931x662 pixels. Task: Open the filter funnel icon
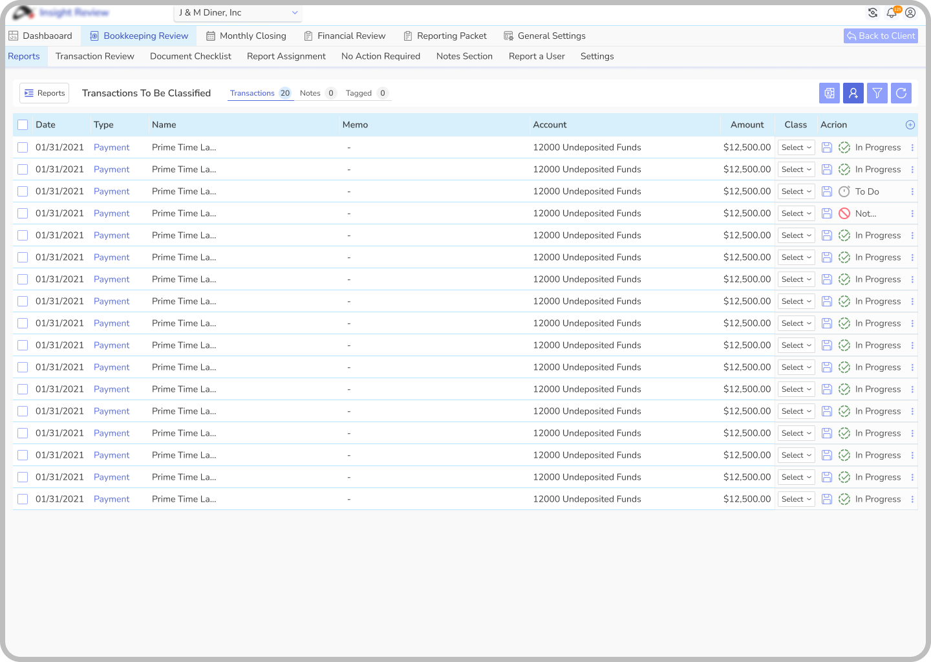[877, 93]
